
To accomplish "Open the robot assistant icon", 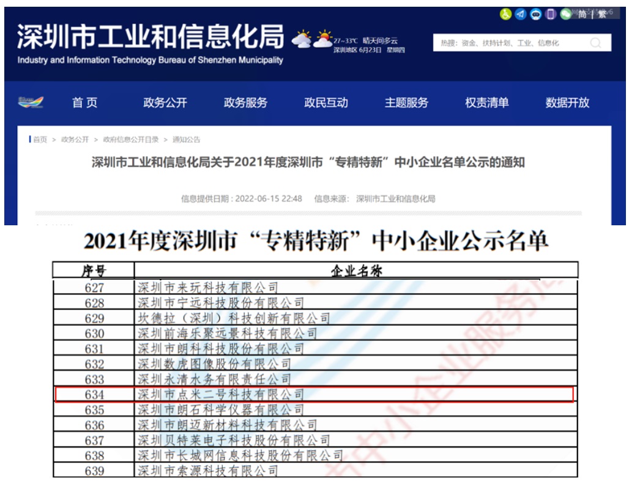I will pos(535,15).
